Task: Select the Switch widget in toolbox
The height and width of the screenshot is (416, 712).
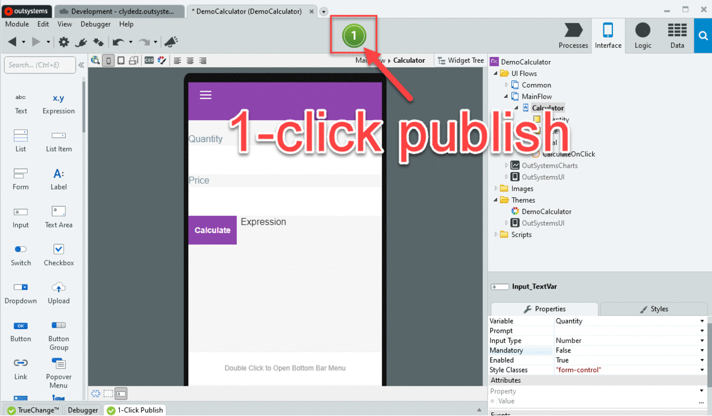Action: [x=21, y=255]
